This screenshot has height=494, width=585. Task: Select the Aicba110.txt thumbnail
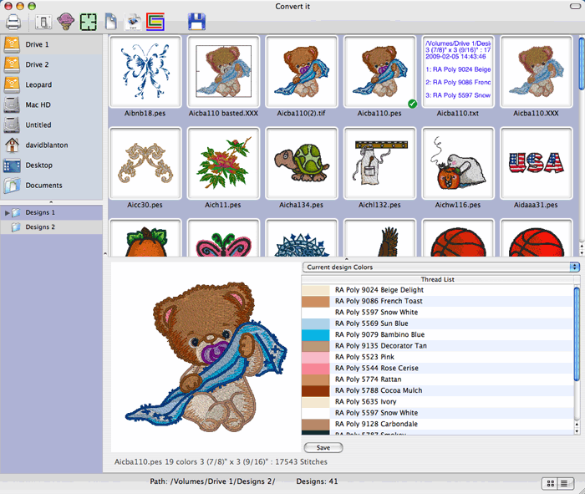click(x=458, y=72)
